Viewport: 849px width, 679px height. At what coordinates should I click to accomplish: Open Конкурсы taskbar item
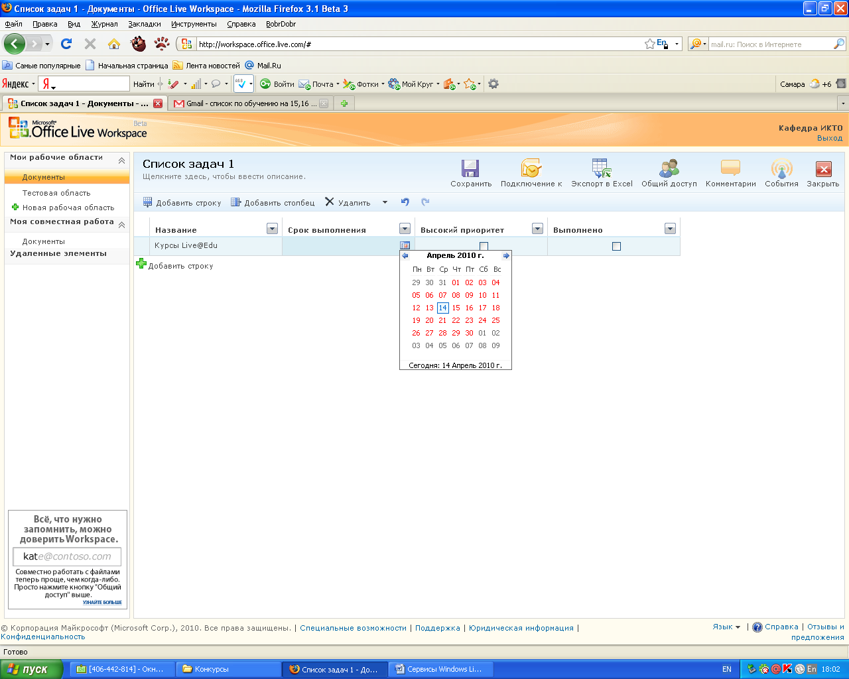pos(229,669)
